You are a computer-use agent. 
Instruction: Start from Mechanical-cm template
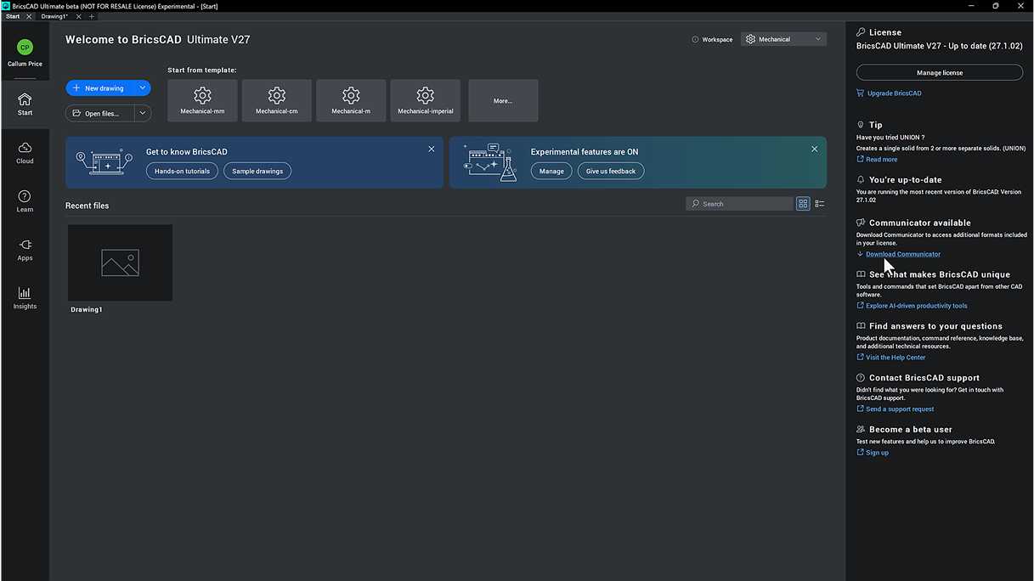click(x=277, y=100)
